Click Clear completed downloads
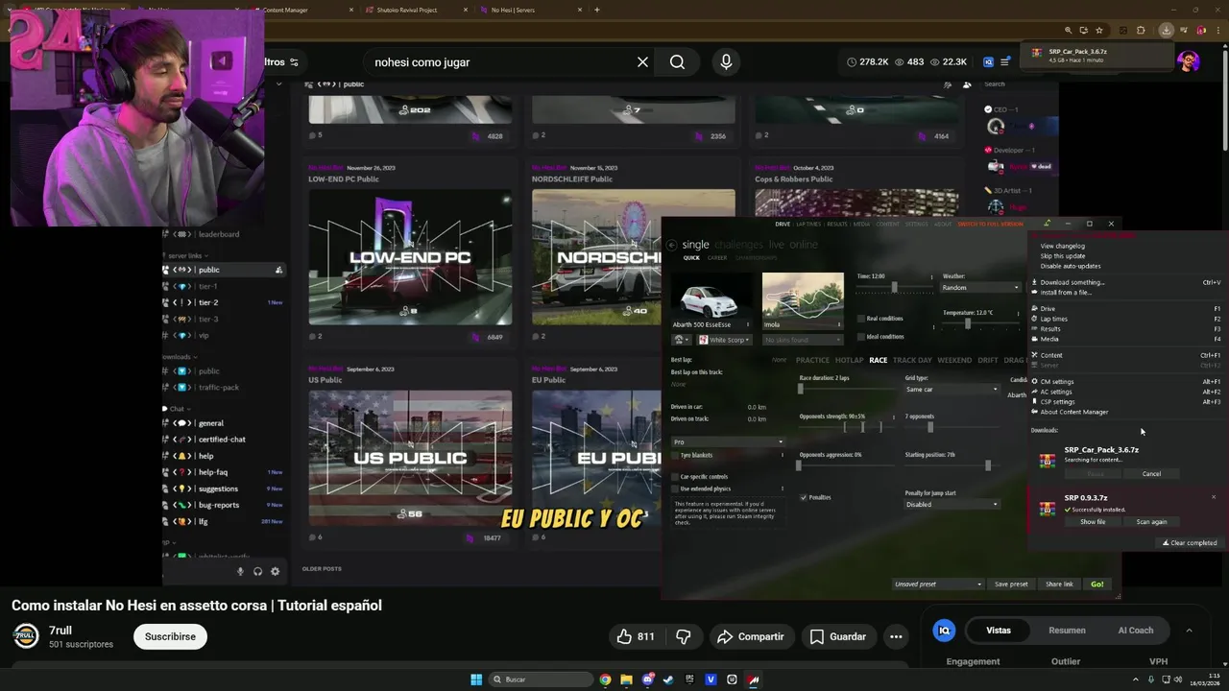This screenshot has height=691, width=1229. click(1190, 543)
